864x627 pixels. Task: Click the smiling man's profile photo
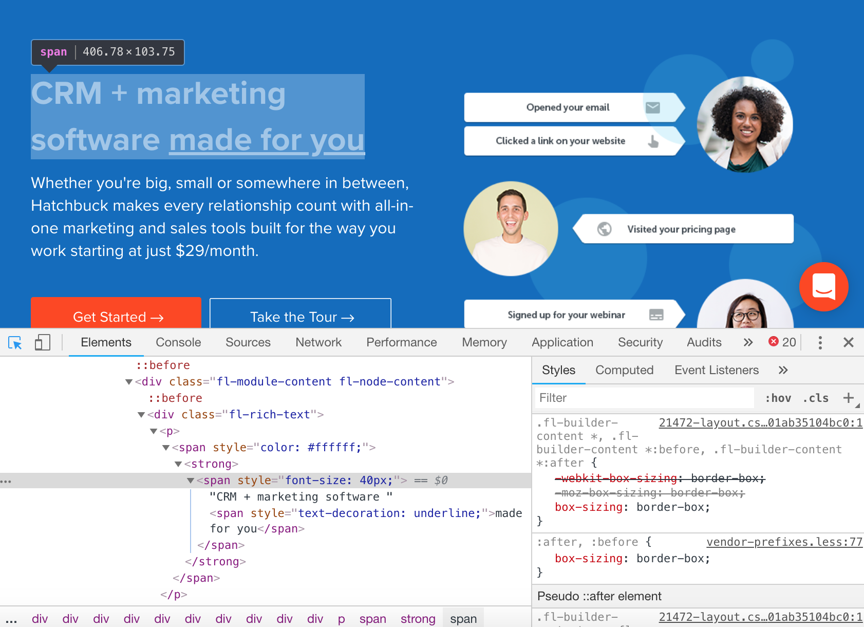point(511,229)
